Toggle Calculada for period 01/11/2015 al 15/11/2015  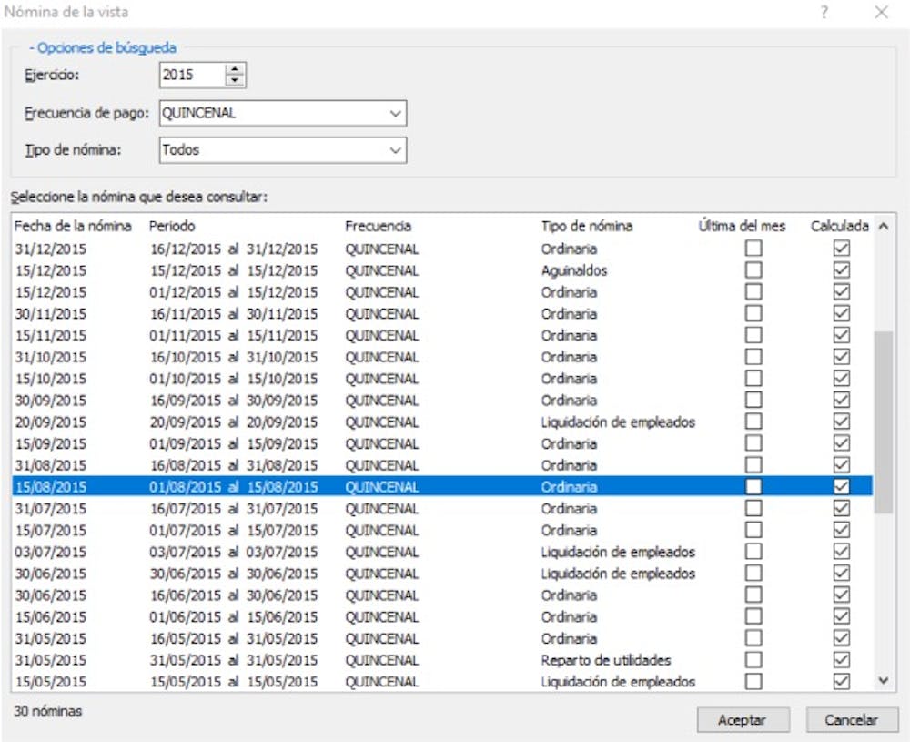841,335
